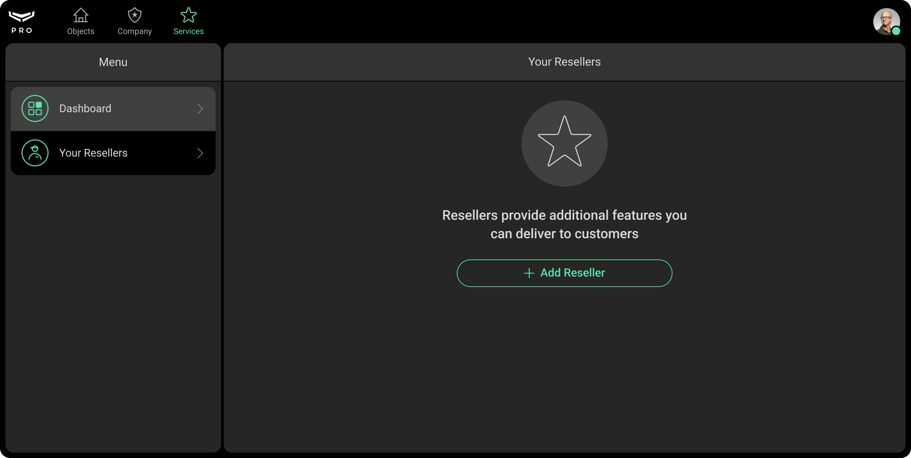The image size is (911, 458).
Task: Click the reseller person icon beside Your Resellers
Action: pyautogui.click(x=35, y=153)
